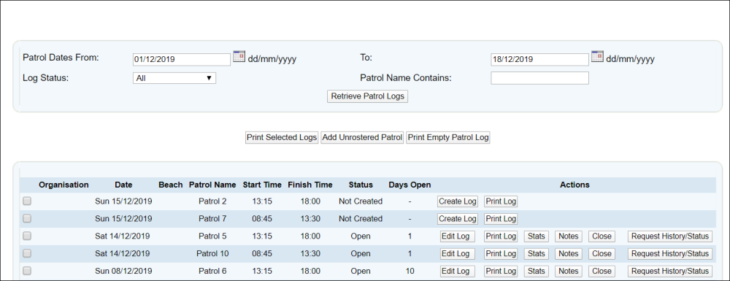Click the Status column header

pyautogui.click(x=361, y=185)
